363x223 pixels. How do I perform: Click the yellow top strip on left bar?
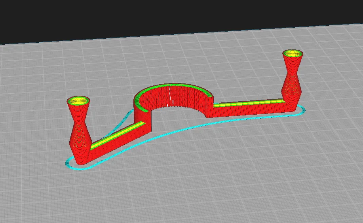point(118,135)
